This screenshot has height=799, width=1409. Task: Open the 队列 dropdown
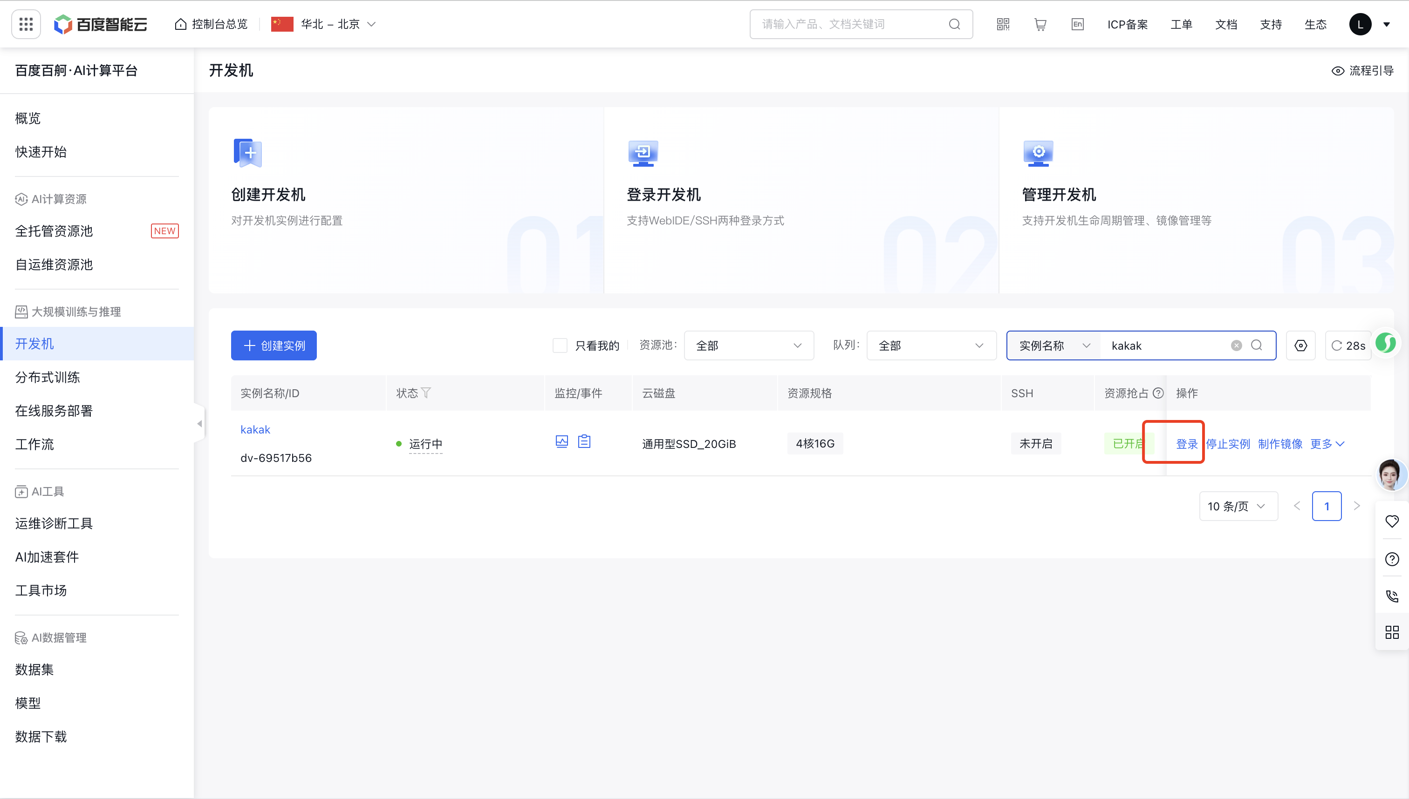pos(931,345)
